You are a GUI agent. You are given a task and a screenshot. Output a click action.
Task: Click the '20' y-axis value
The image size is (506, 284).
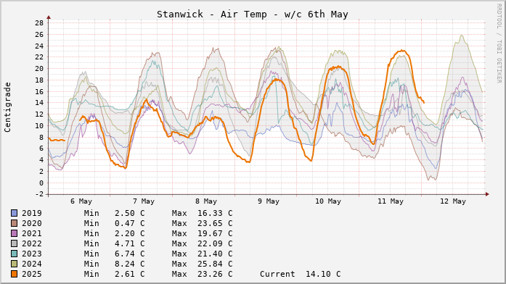pos(39,69)
